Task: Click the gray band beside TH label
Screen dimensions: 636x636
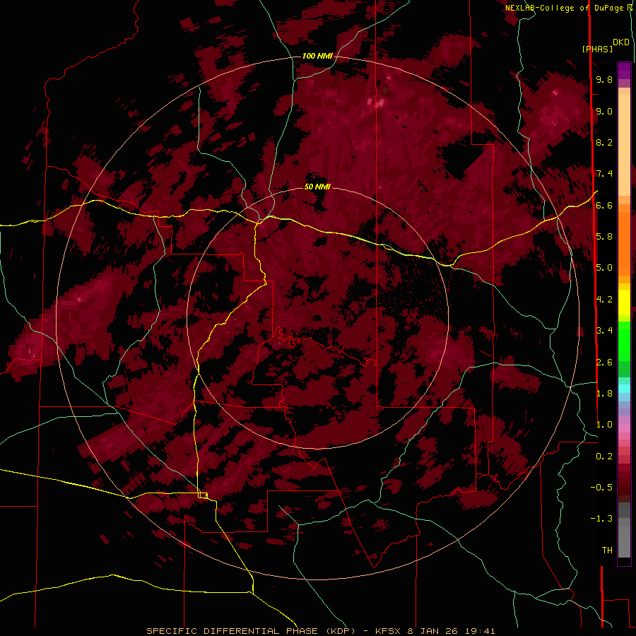Action: tap(624, 541)
